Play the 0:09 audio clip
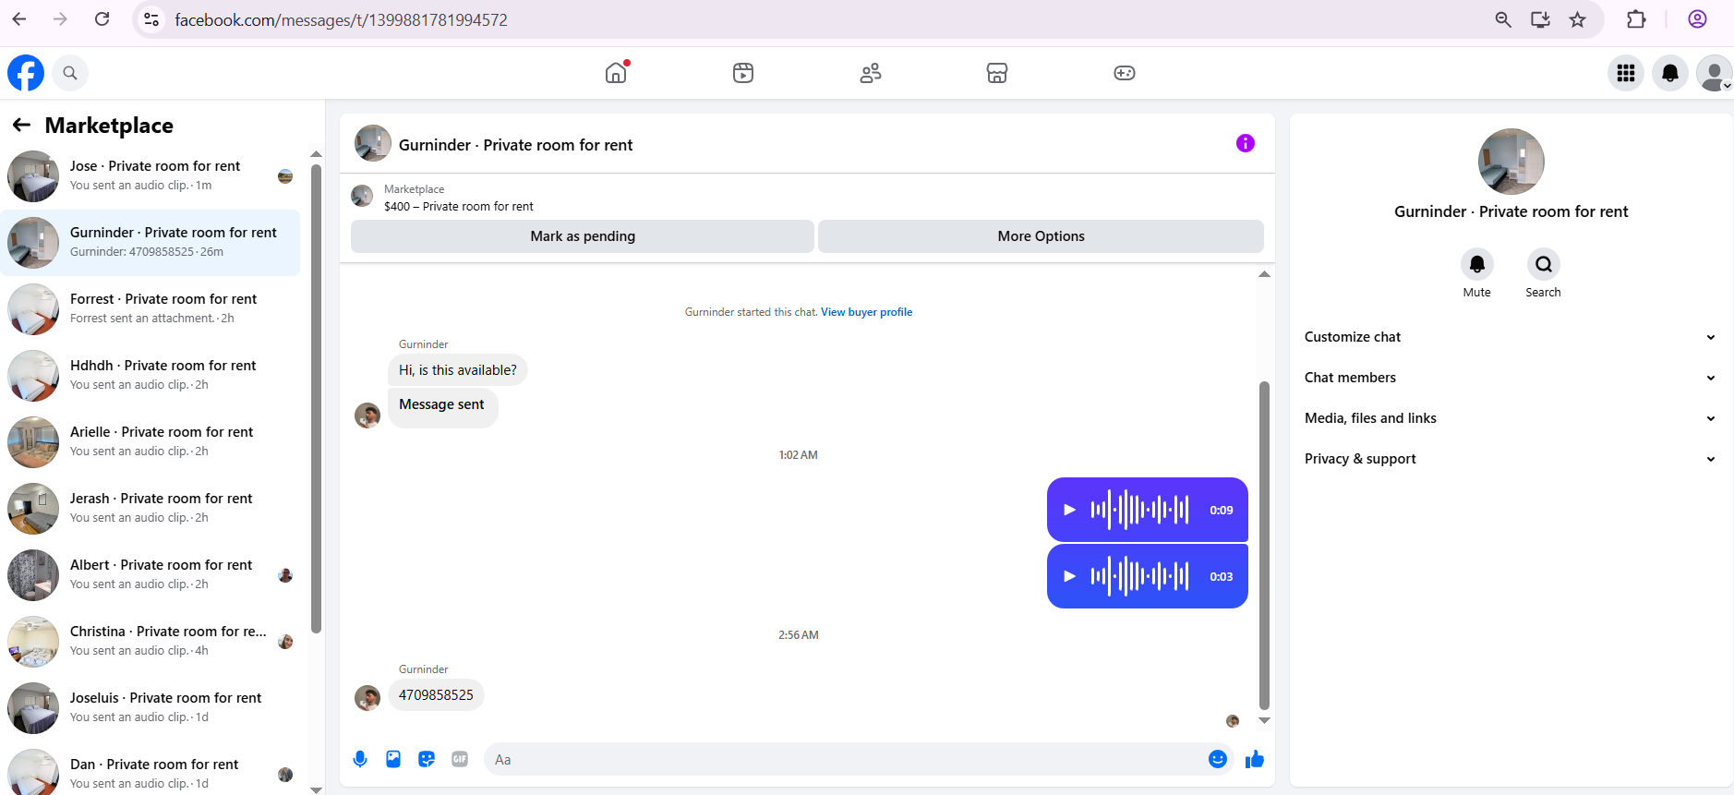The width and height of the screenshot is (1734, 795). click(1069, 510)
